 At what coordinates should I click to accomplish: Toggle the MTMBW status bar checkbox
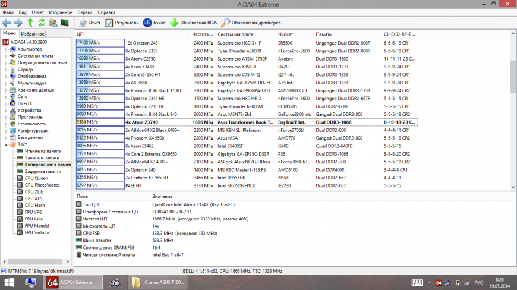coord(4,271)
